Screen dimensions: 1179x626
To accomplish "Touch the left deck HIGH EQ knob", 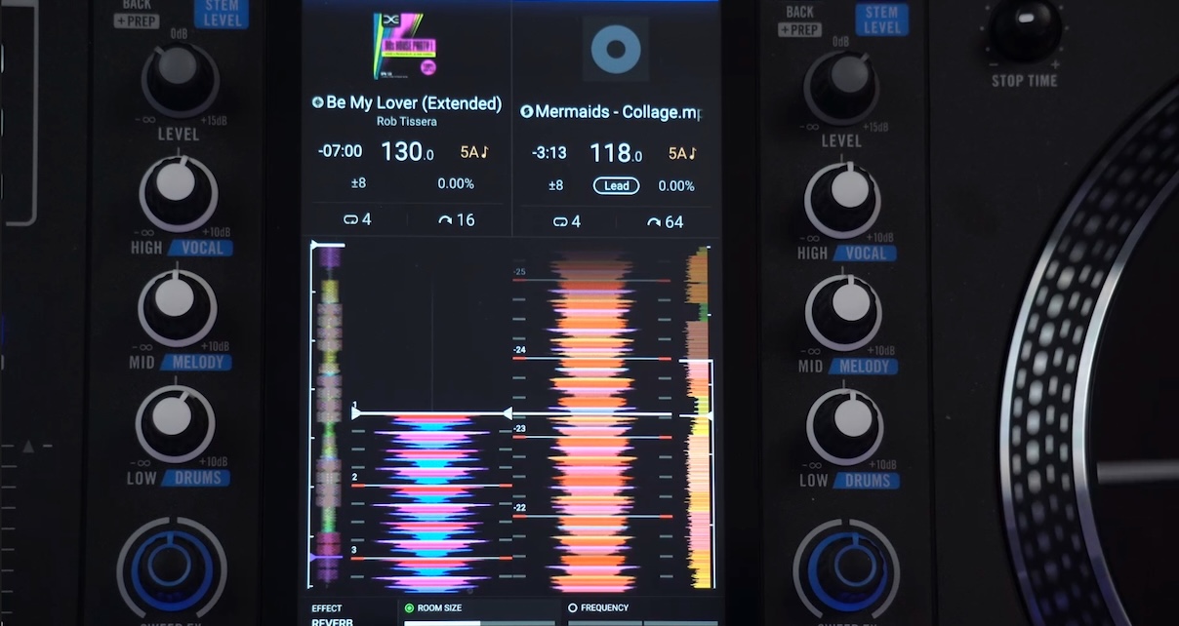I will click(178, 191).
